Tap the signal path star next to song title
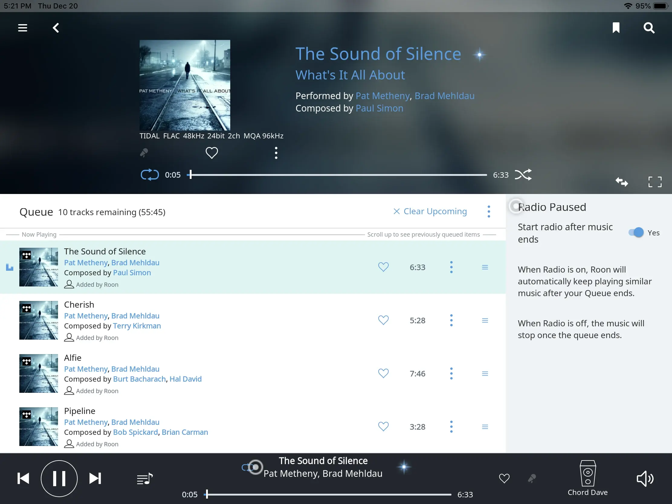The height and width of the screenshot is (504, 672). [x=480, y=55]
